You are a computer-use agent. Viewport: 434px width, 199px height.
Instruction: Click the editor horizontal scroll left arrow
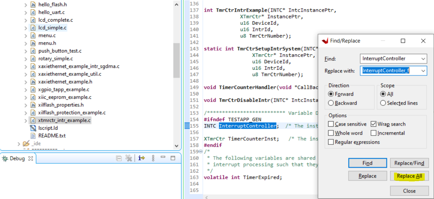[206, 197]
